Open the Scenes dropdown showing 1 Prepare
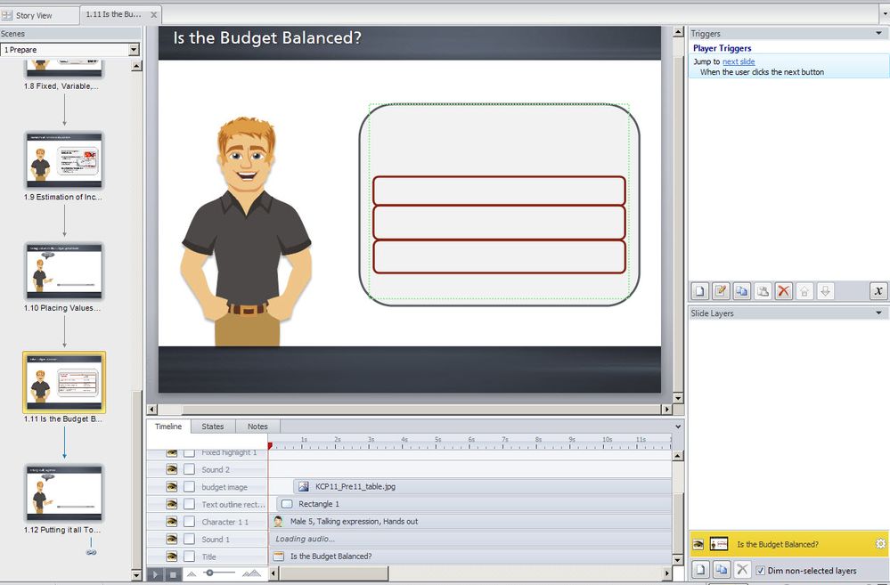The height and width of the screenshot is (585, 890). point(134,50)
